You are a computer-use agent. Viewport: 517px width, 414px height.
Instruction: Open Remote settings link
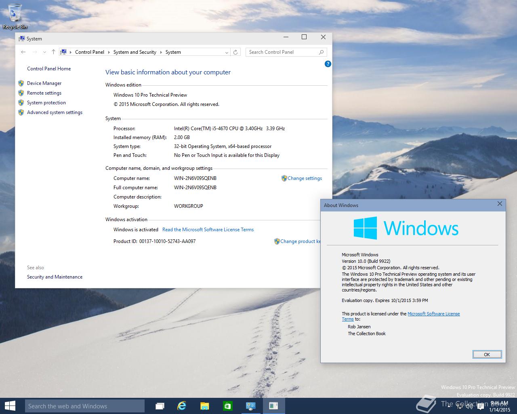pyautogui.click(x=44, y=93)
